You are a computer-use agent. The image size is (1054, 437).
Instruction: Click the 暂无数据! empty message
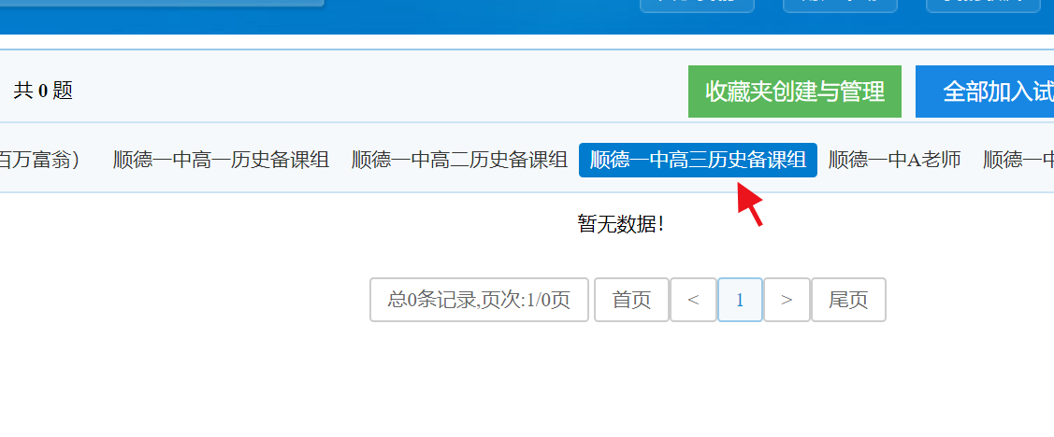(620, 224)
